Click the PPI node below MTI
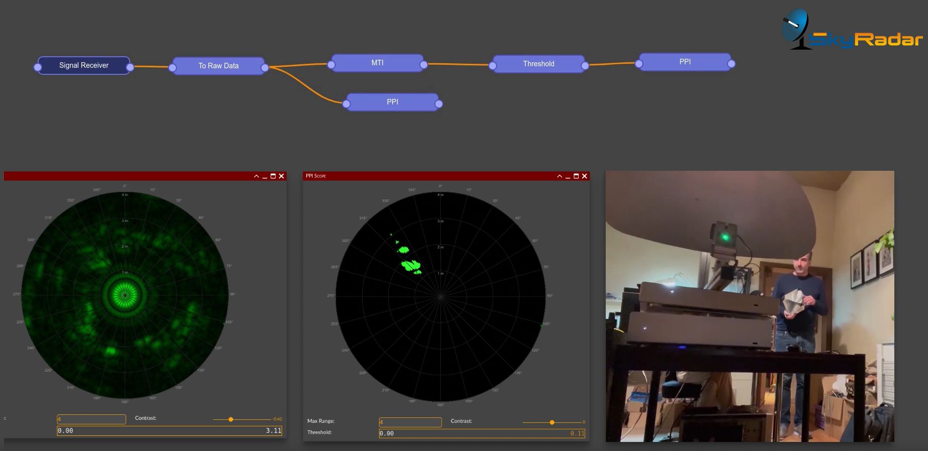The height and width of the screenshot is (451, 928). (x=392, y=102)
